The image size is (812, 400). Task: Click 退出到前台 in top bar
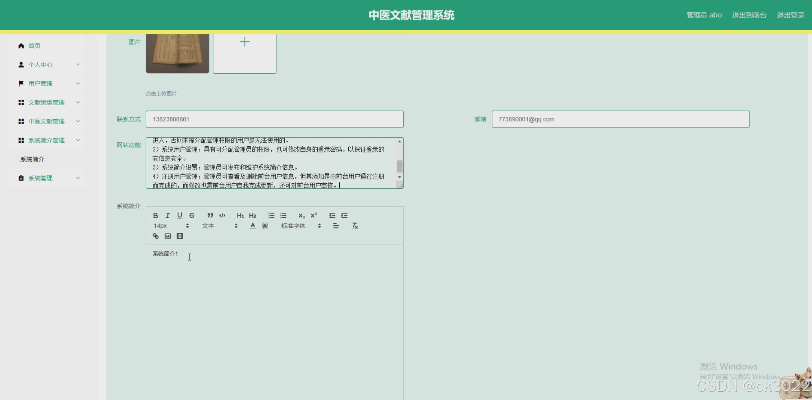coord(749,15)
